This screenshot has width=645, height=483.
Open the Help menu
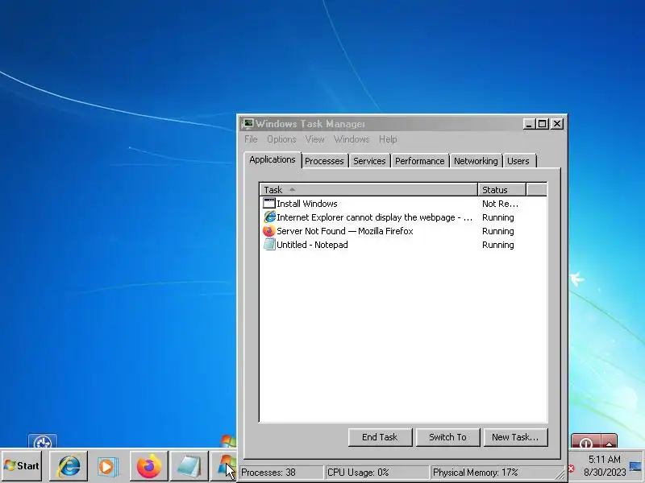point(388,139)
